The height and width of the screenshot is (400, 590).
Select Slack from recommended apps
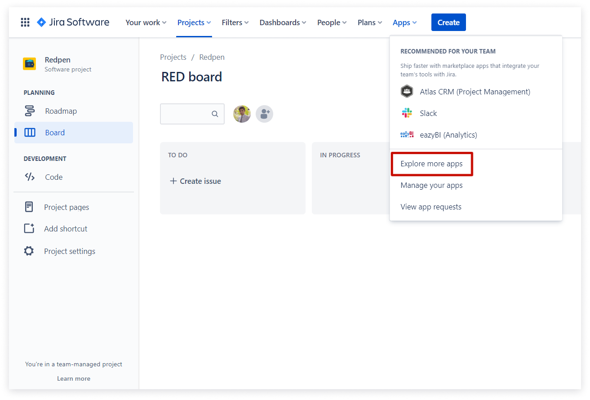point(476,113)
